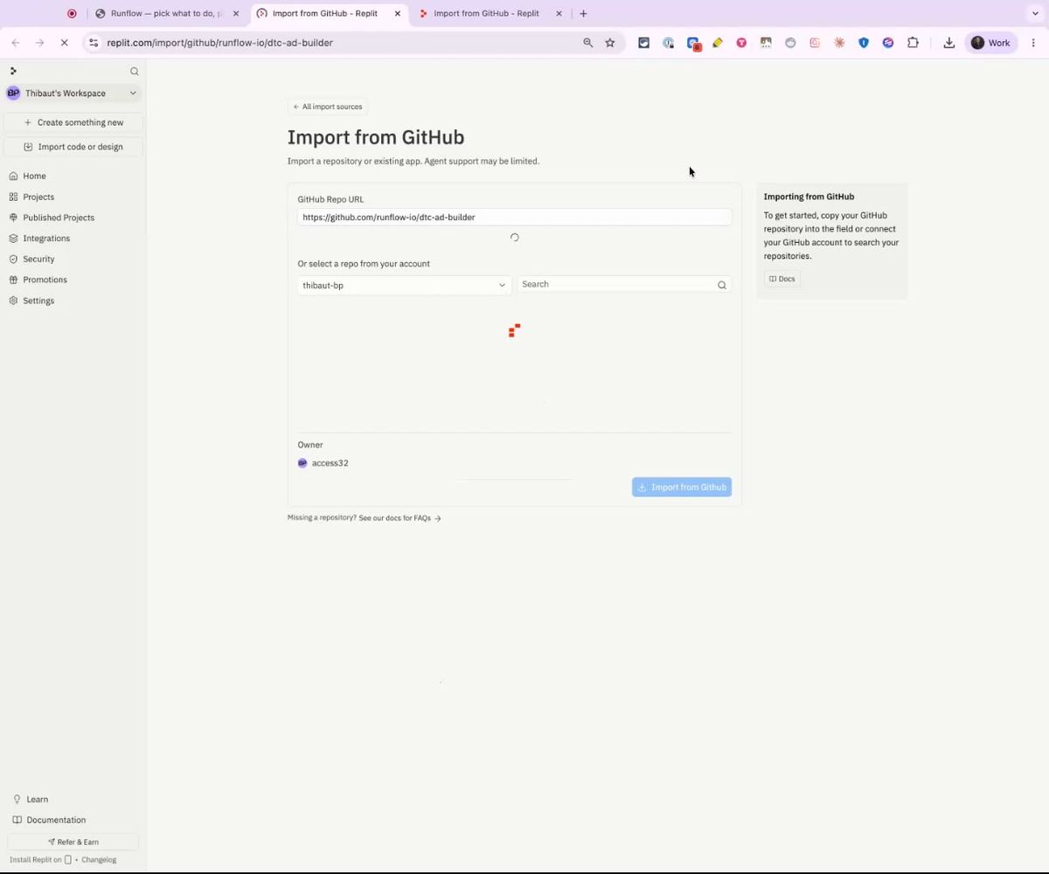The width and height of the screenshot is (1049, 874).
Task: Expand Thibaut's Workspace switcher
Action: tap(73, 93)
